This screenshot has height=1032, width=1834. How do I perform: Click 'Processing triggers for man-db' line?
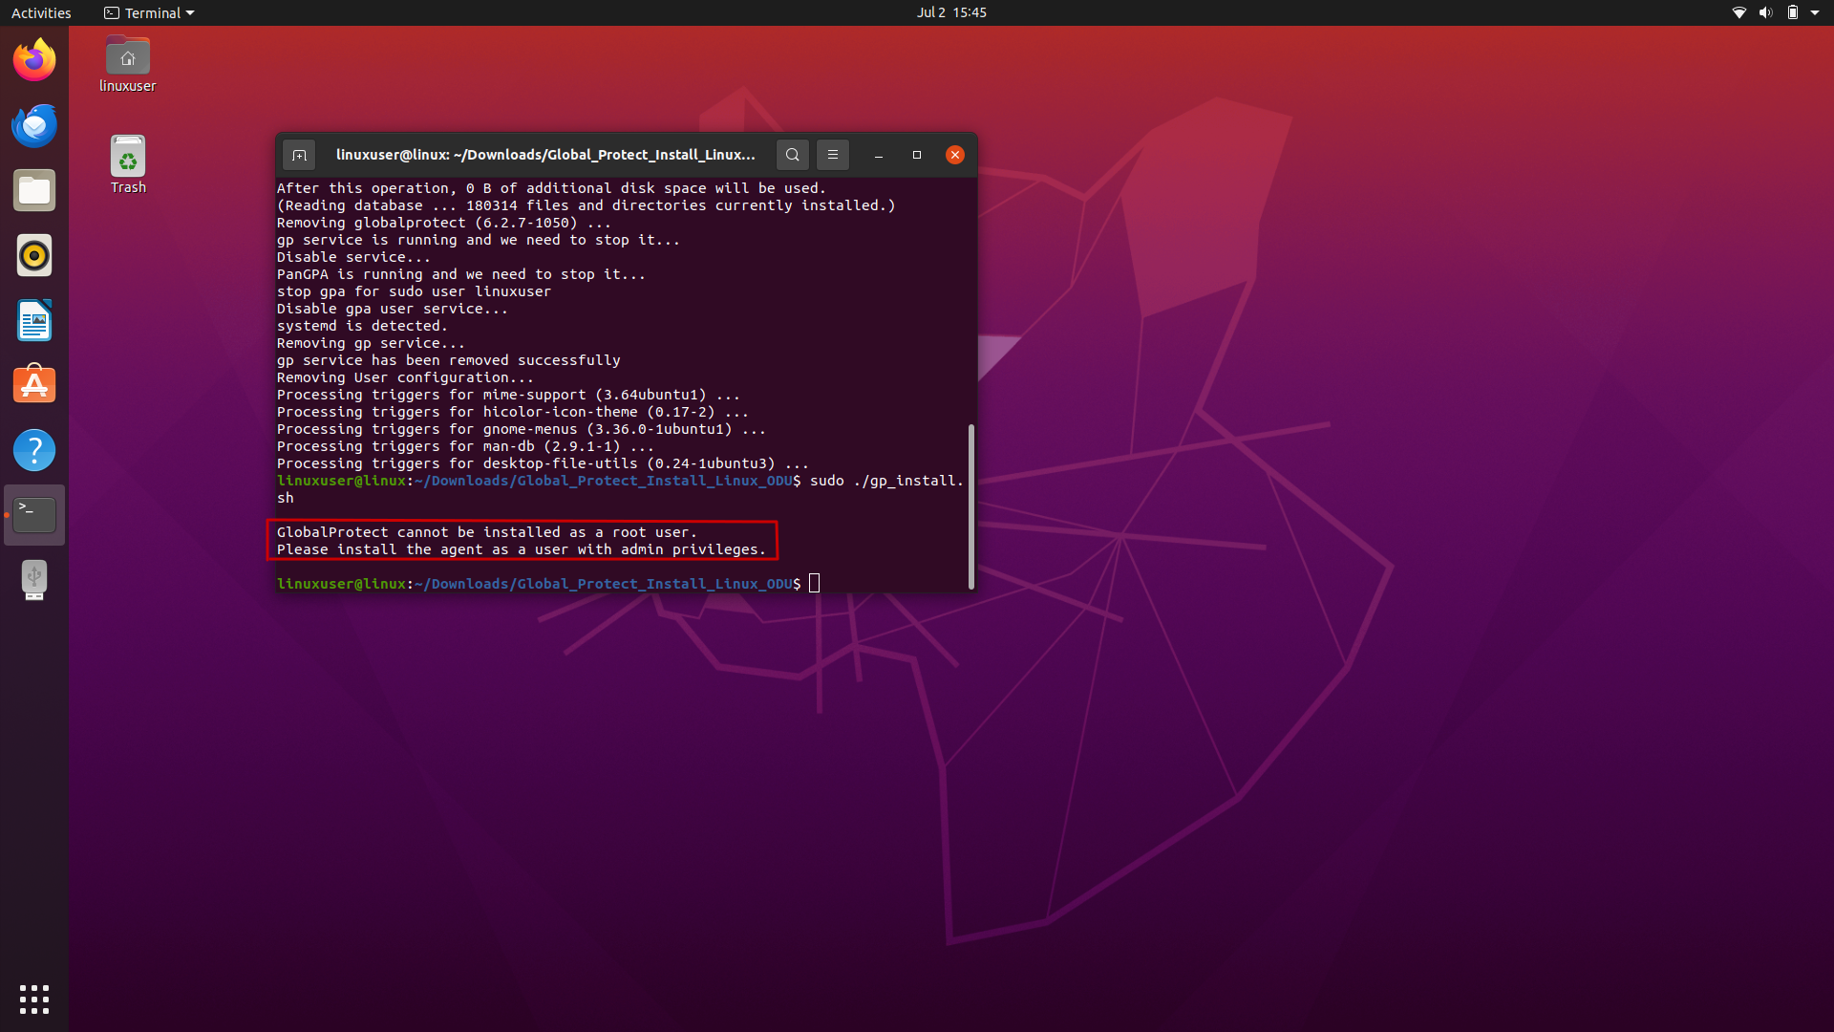[x=466, y=446]
